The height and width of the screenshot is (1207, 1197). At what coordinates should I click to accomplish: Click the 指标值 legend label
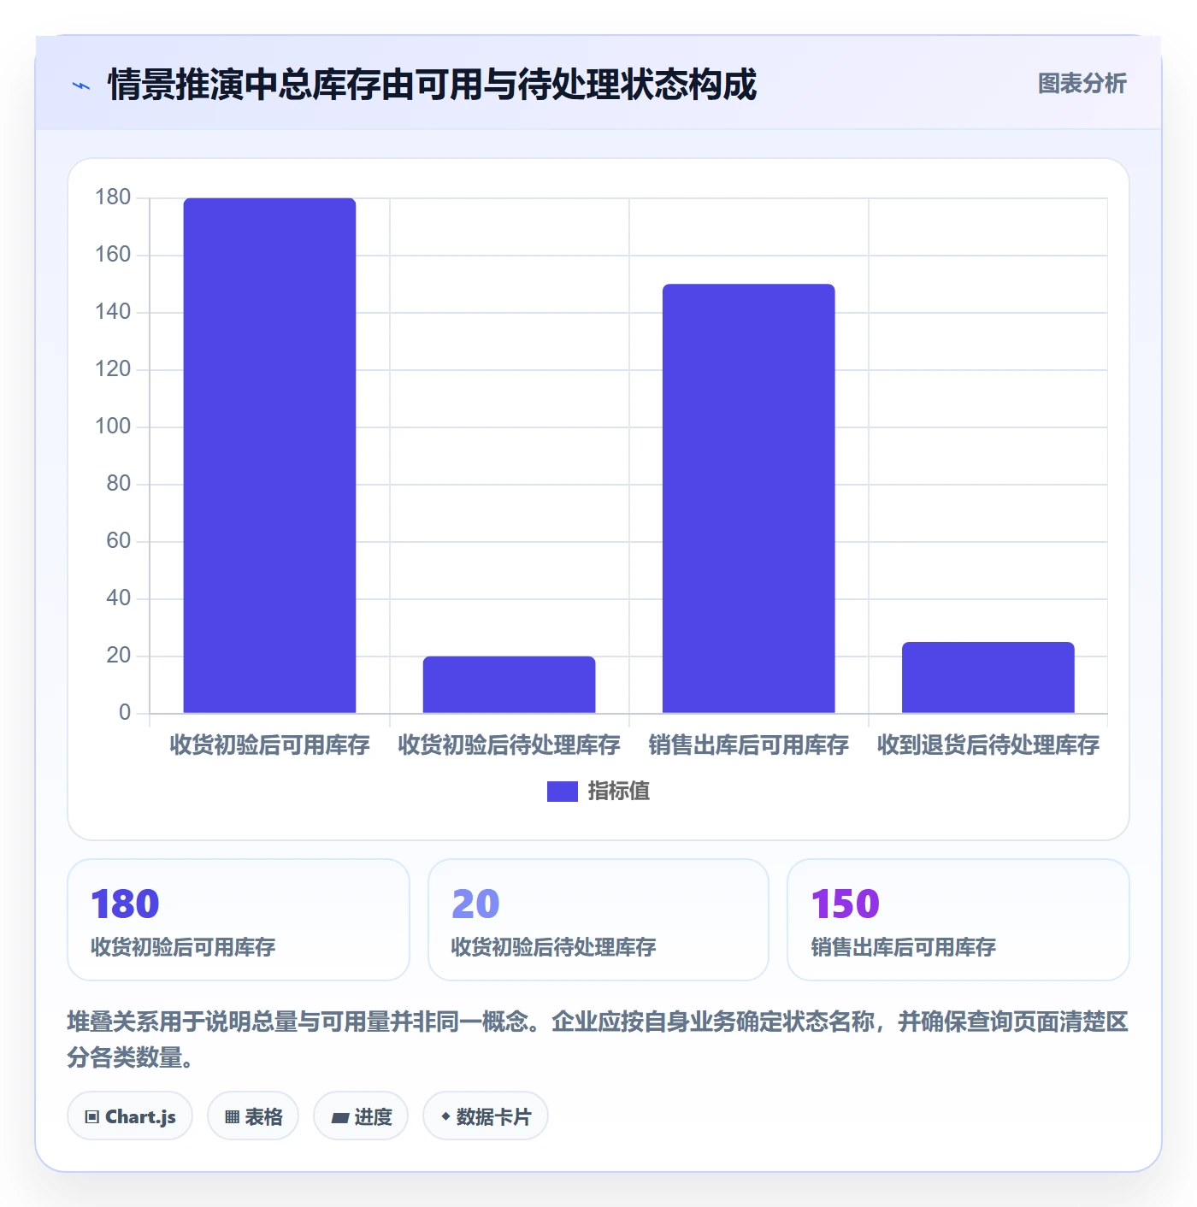(619, 792)
